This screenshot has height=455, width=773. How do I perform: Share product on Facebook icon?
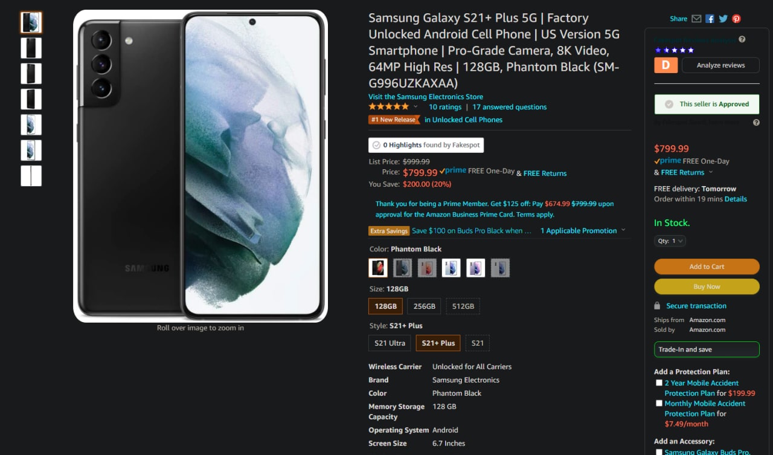coord(710,19)
